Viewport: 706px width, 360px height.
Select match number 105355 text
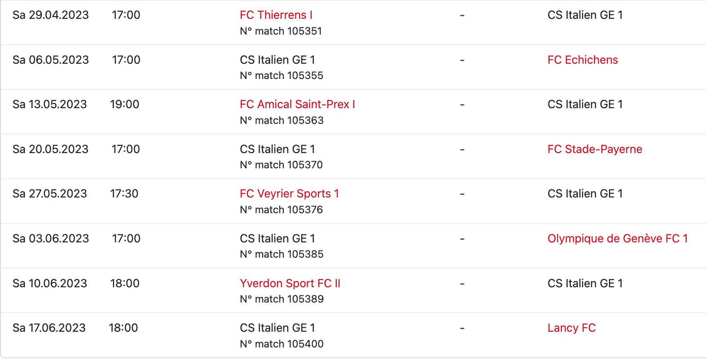(282, 76)
